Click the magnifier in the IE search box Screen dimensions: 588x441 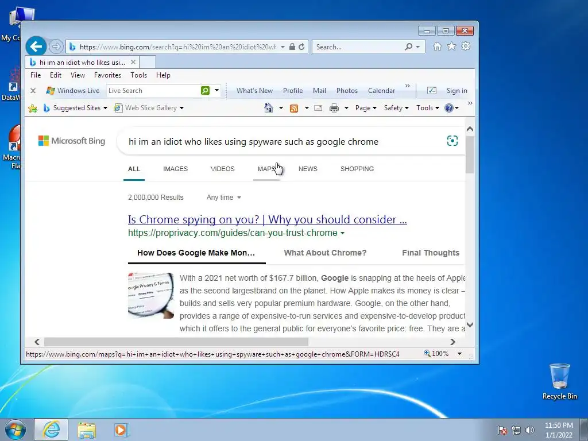[x=408, y=47]
